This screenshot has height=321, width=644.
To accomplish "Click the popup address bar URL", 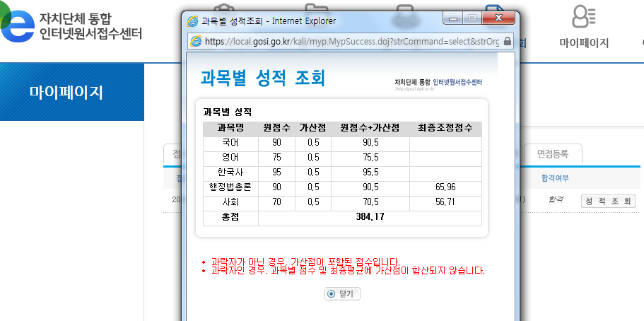I will 352,42.
